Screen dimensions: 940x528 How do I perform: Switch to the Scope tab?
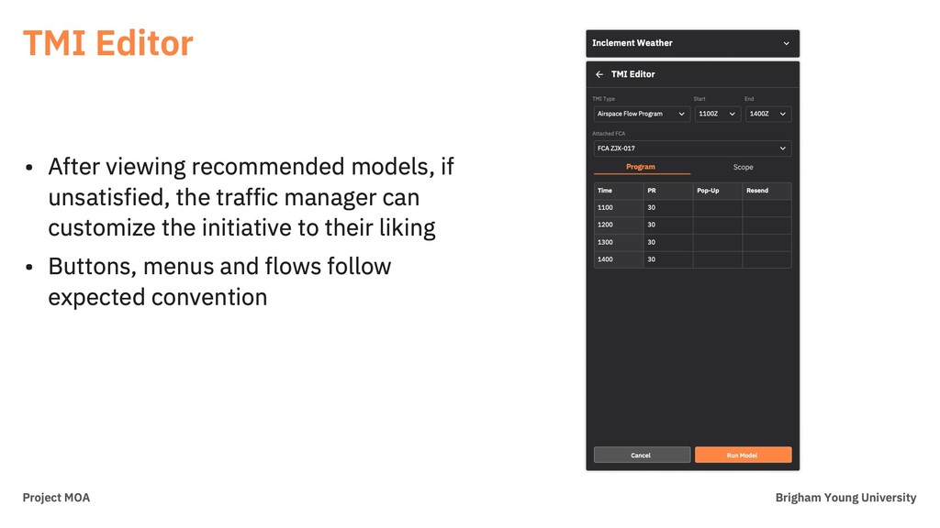pyautogui.click(x=743, y=167)
